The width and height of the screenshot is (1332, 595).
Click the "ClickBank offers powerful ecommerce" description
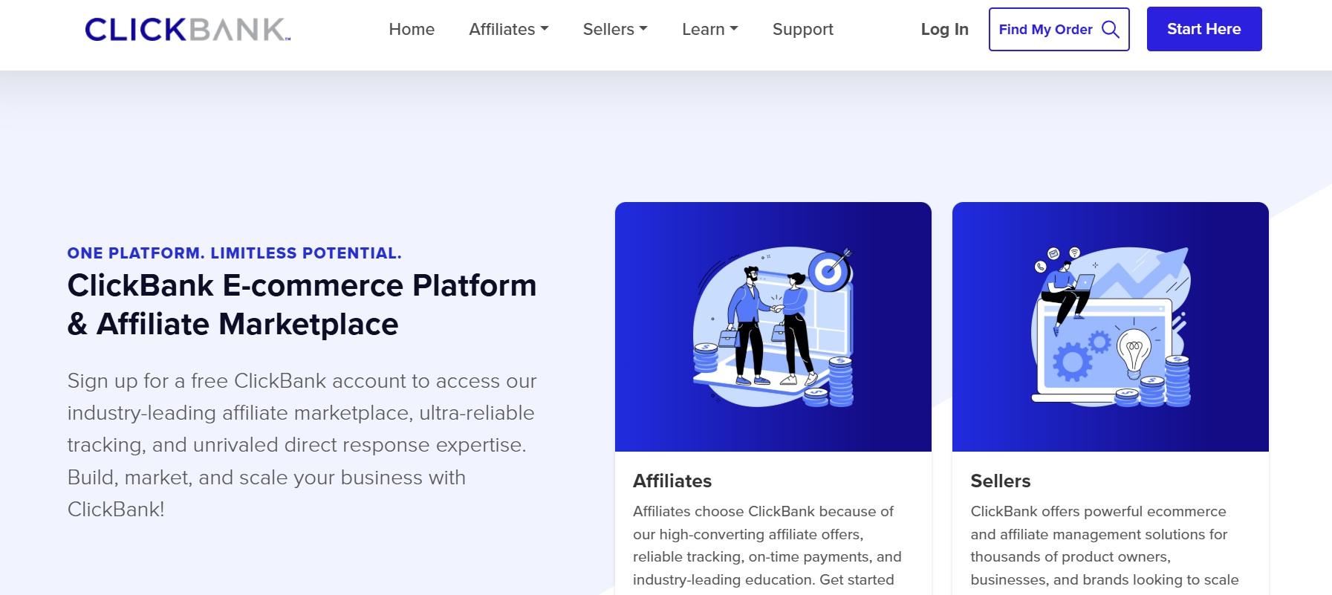[x=1104, y=546]
